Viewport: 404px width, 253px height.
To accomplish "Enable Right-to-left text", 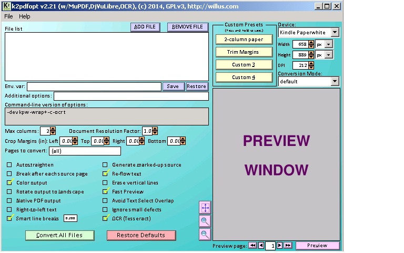I will tap(9, 209).
